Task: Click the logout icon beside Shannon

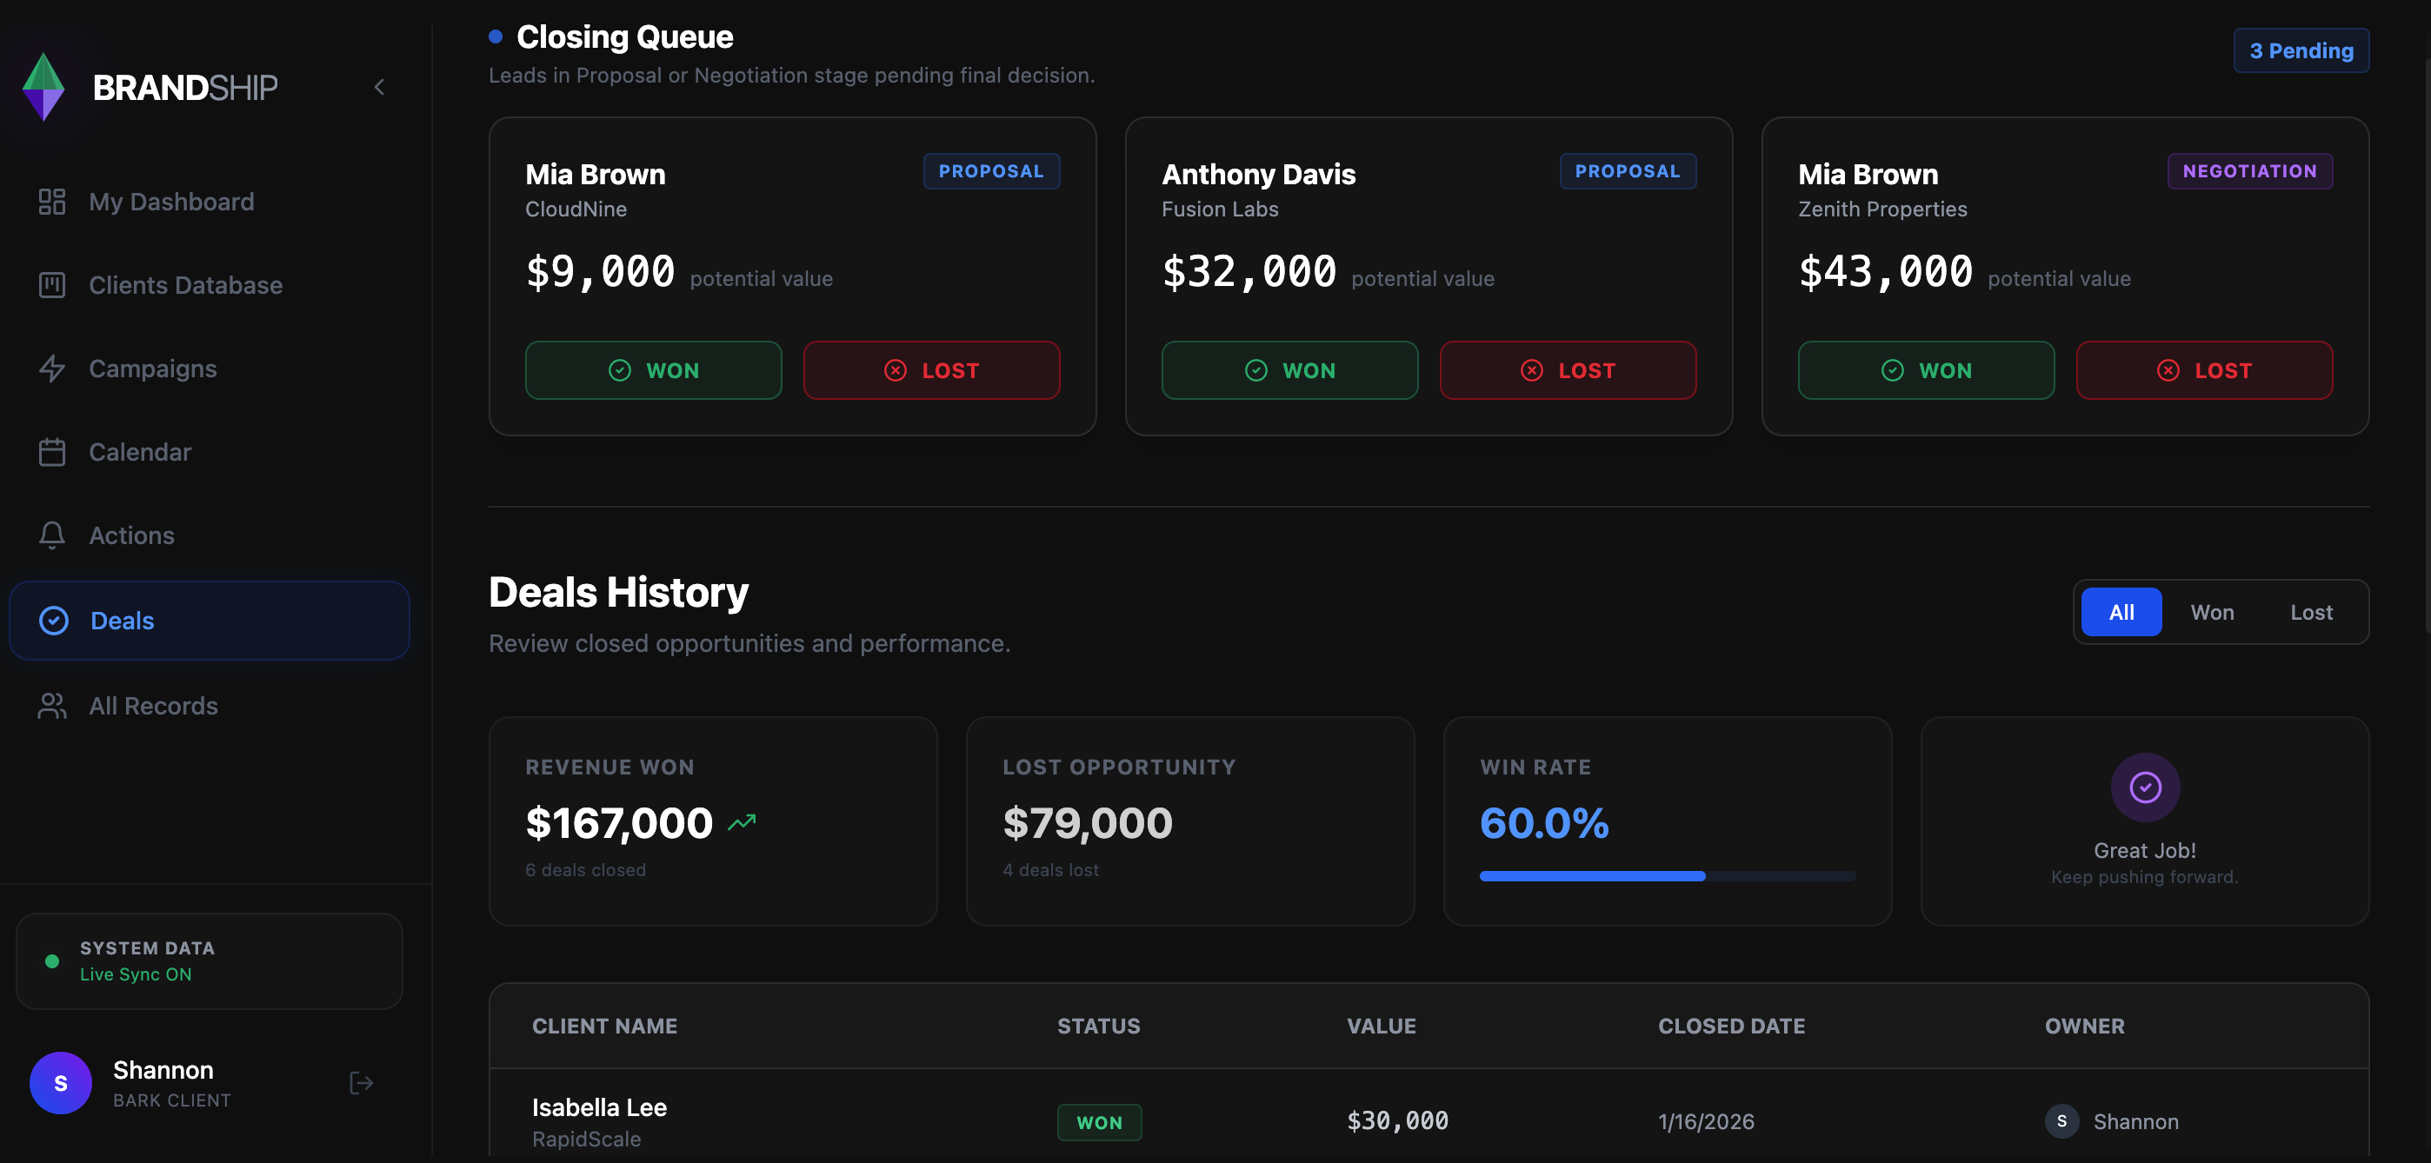Action: click(362, 1083)
